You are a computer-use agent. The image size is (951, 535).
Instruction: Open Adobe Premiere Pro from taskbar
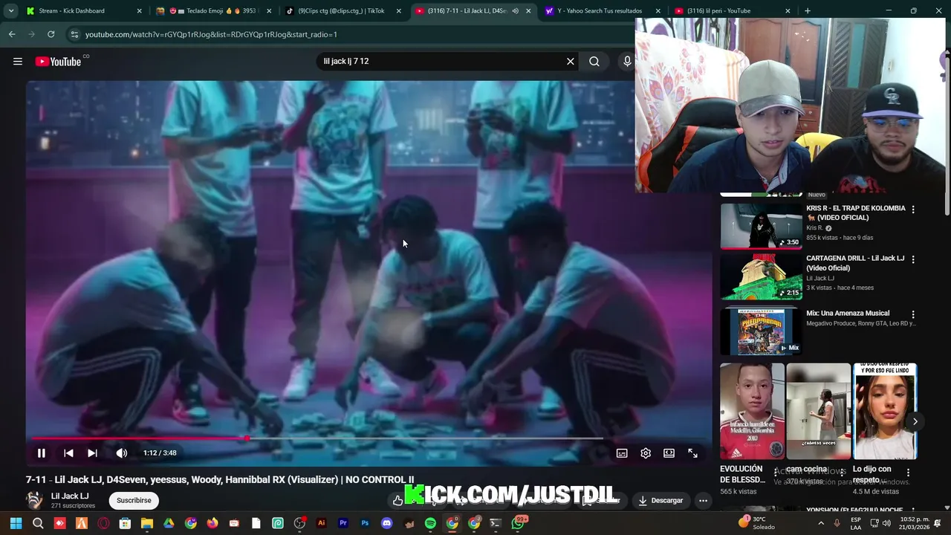point(343,523)
